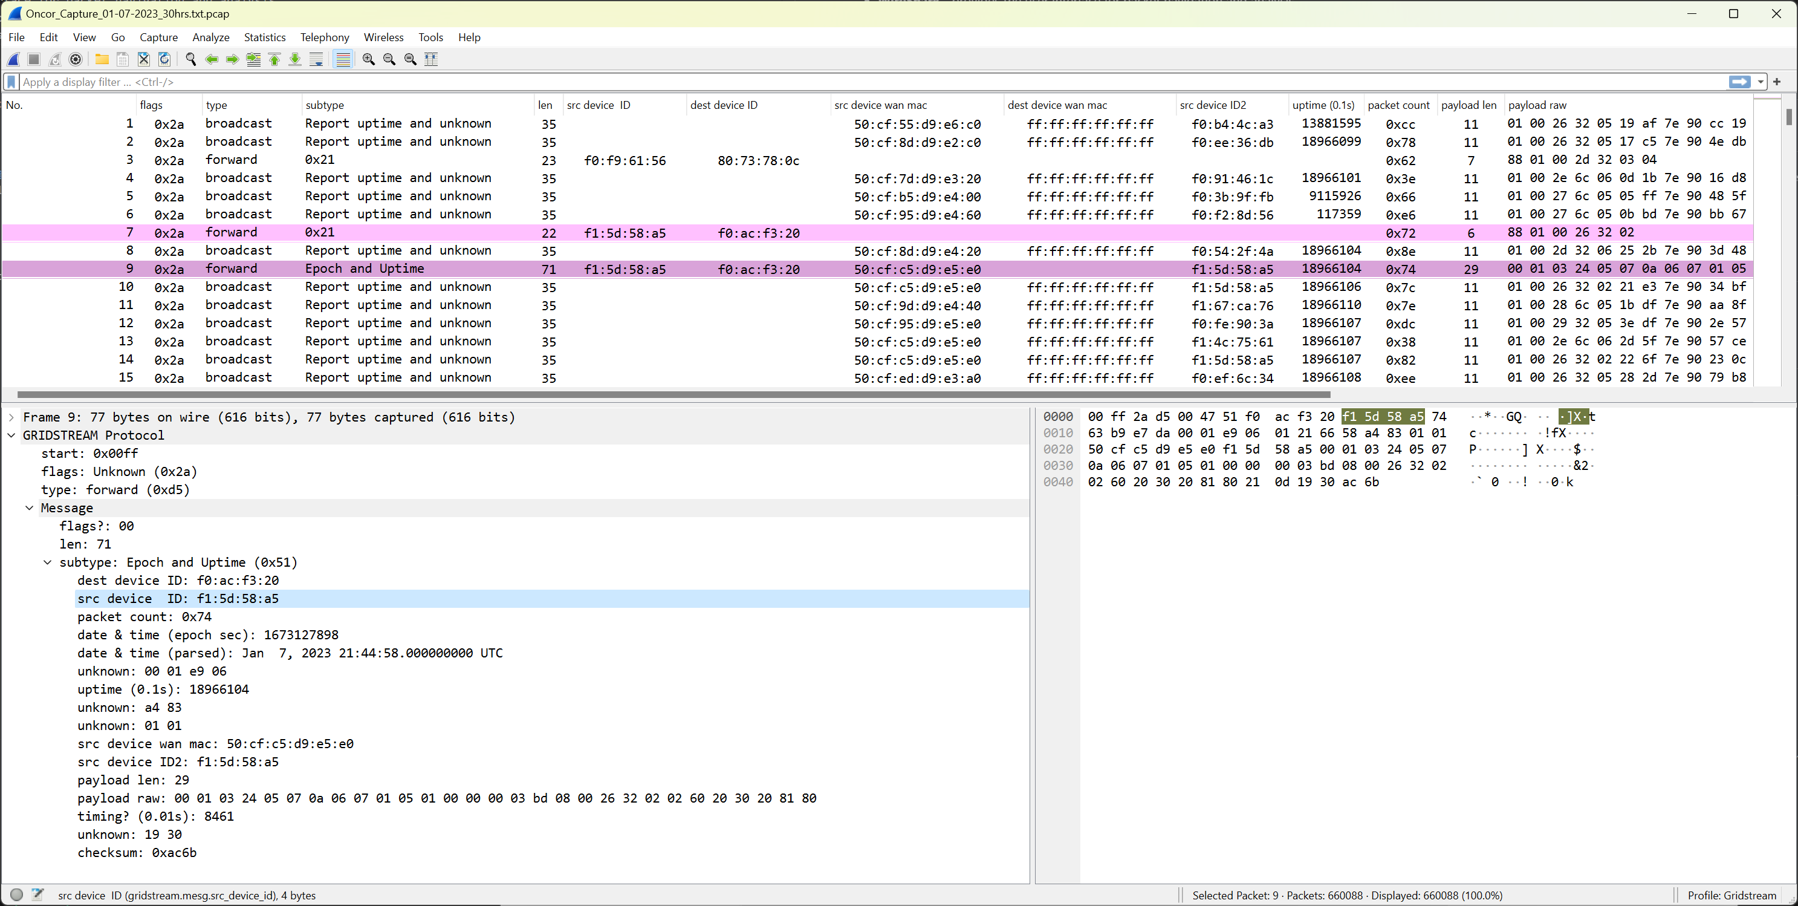Open the Help menu
Screen dimensions: 1798x906
click(x=469, y=37)
